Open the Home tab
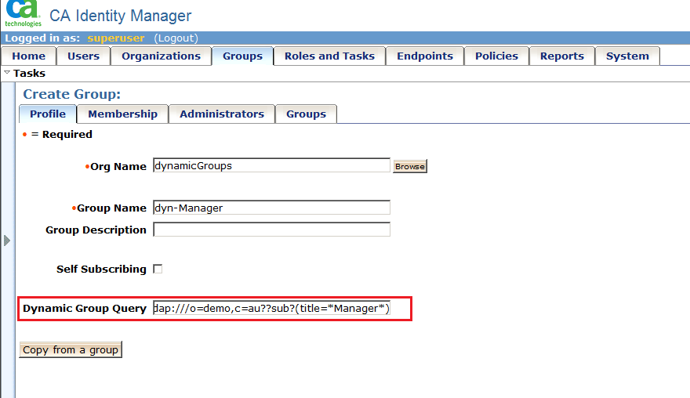Screen dimensions: 690x398 coord(28,56)
